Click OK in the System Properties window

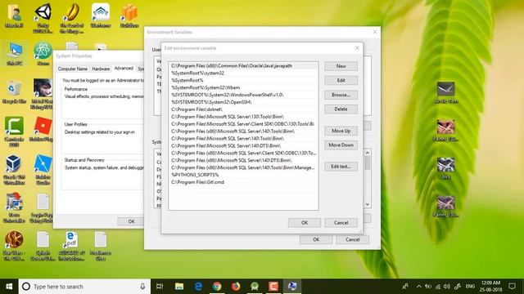pos(131,221)
